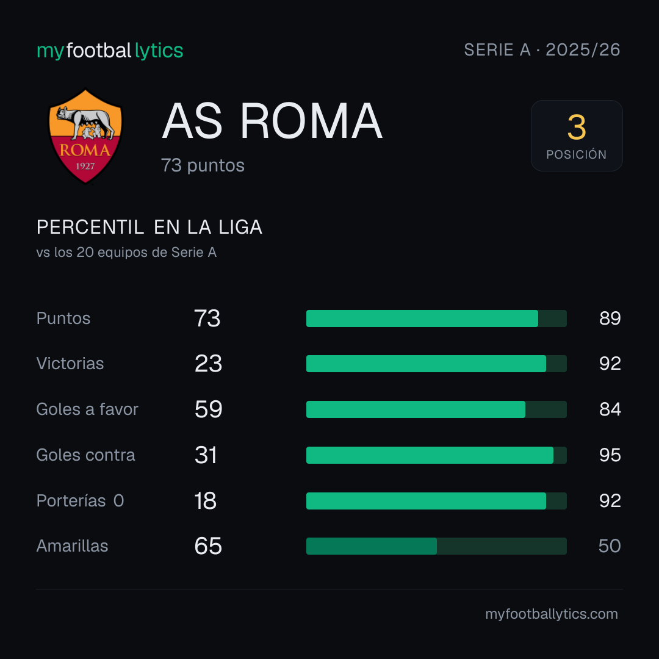Select the Victorias value 23
The height and width of the screenshot is (659, 659).
[x=208, y=364]
